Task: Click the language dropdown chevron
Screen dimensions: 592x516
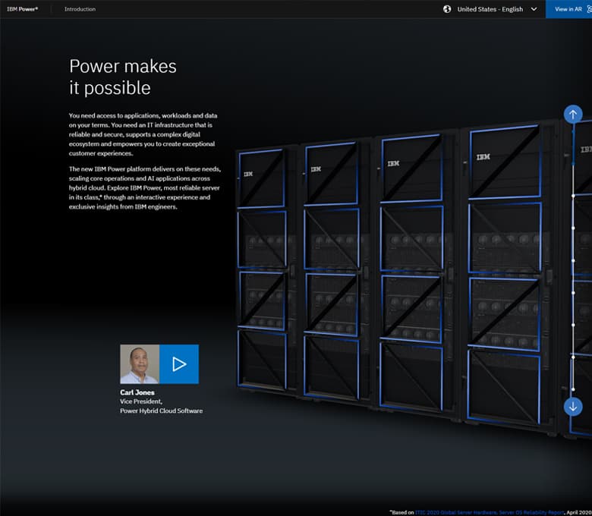Action: pyautogui.click(x=534, y=9)
